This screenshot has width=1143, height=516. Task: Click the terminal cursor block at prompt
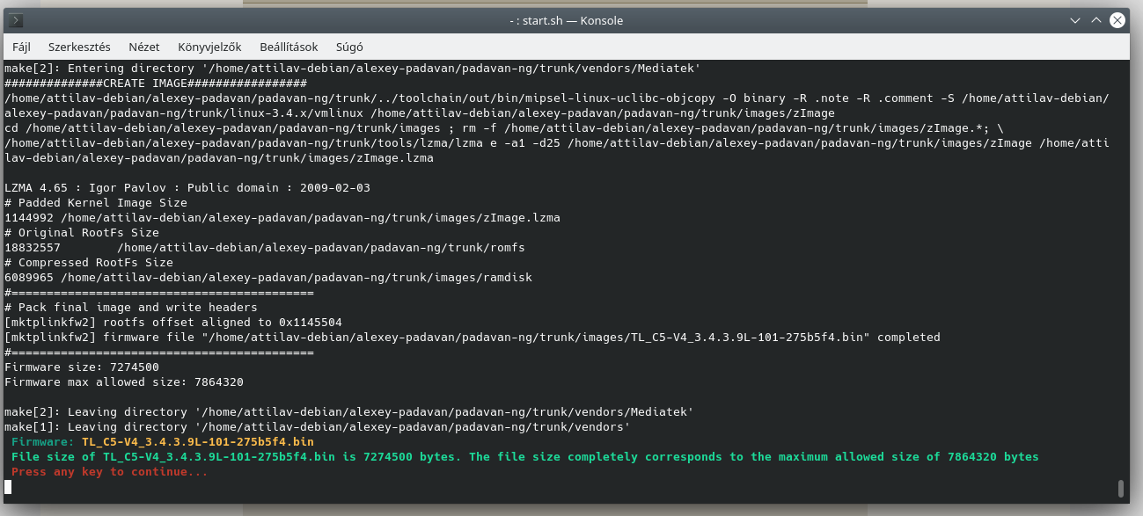(x=8, y=487)
